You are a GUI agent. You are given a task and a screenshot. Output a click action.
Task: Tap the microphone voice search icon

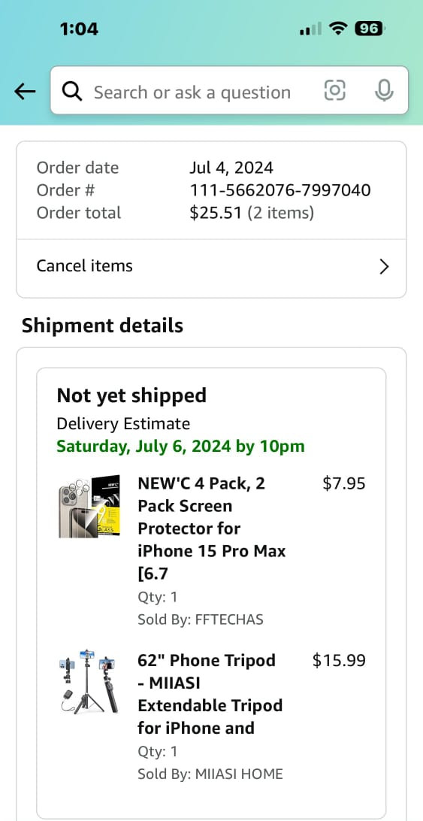[x=384, y=90]
